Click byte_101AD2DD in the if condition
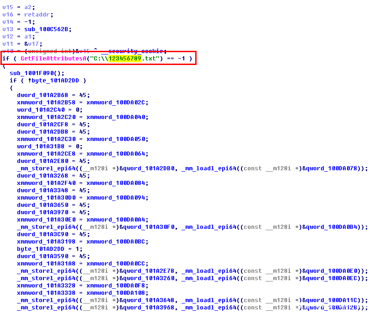 click(x=55, y=81)
